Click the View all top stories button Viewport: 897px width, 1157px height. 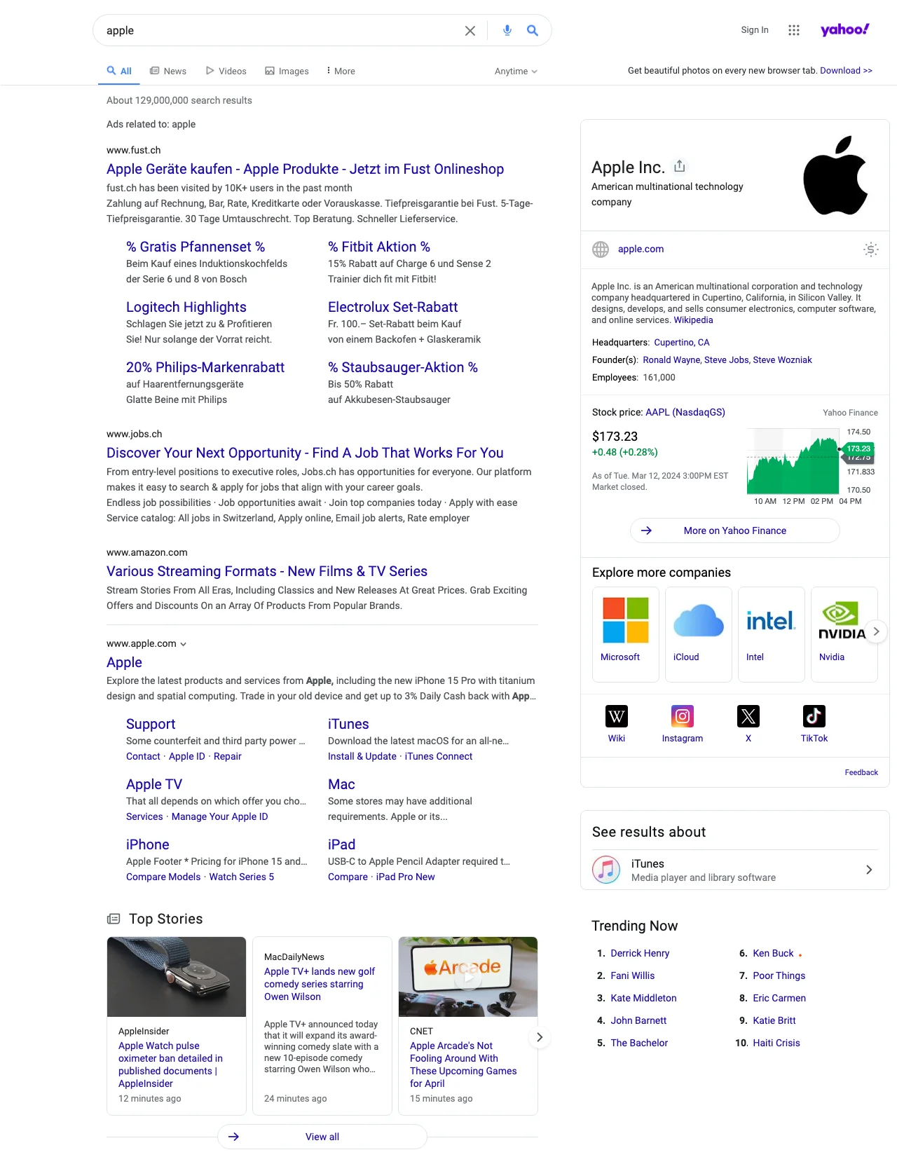point(322,1137)
